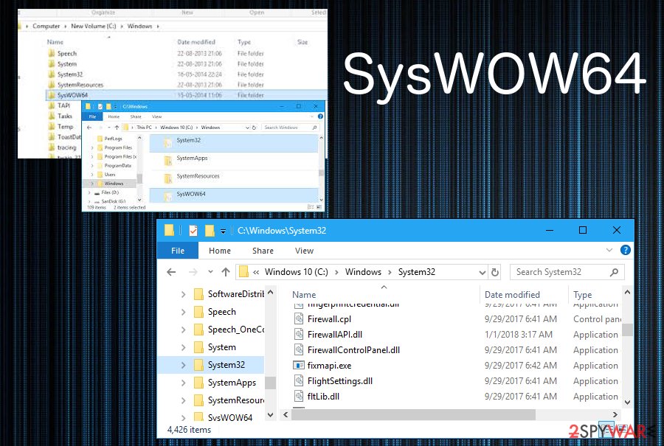The height and width of the screenshot is (446, 664).
Task: Select the date 9/29/2017 6:42 AM cell
Action: pos(520,366)
